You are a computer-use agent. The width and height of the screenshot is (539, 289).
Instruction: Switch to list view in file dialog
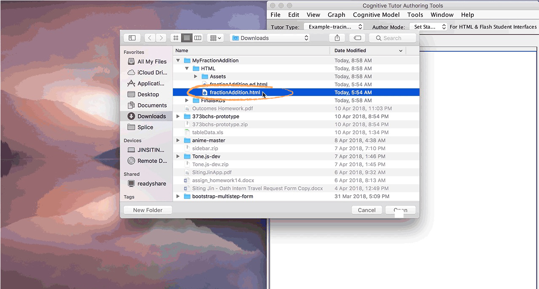pos(187,38)
